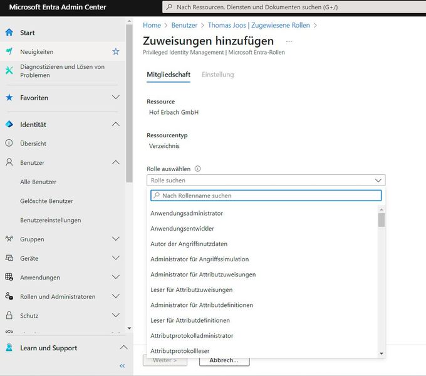
Task: Click the Abbrechen button
Action: point(224,361)
